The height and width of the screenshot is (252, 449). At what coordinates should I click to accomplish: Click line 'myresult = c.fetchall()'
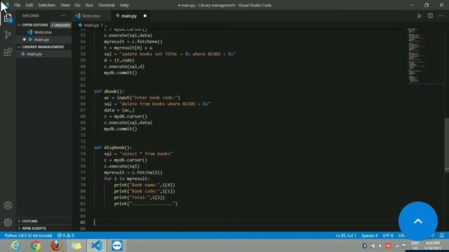133,173
